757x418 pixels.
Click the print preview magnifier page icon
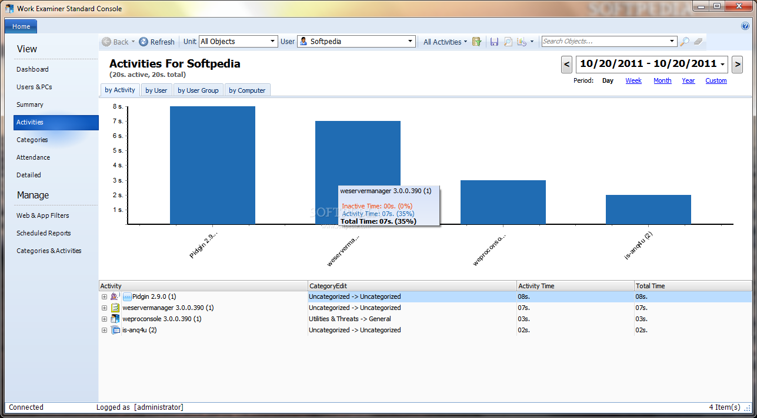[508, 42]
